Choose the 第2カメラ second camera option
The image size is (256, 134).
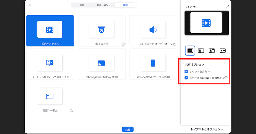point(101,31)
